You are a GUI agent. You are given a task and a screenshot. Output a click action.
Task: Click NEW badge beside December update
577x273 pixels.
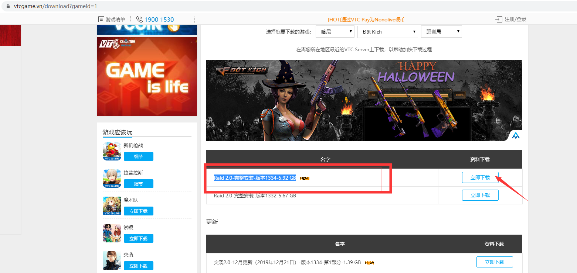pos(369,263)
